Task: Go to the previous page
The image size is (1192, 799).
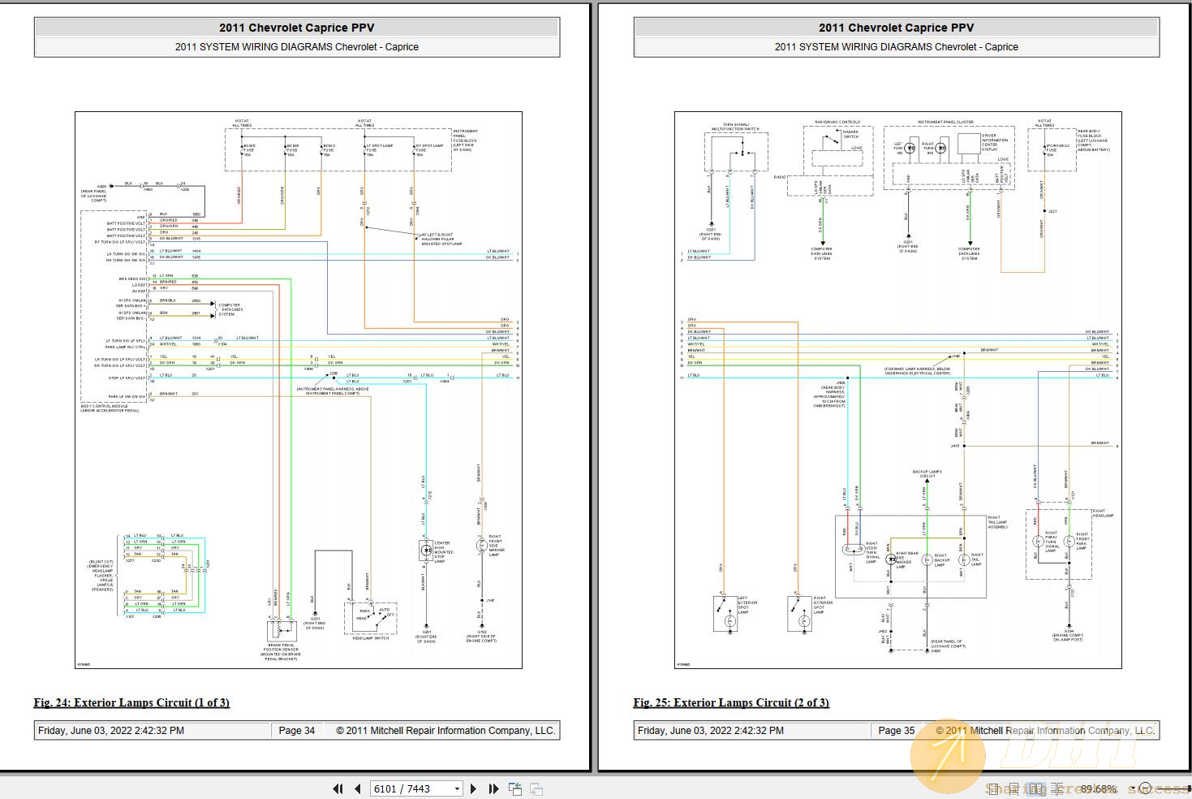Action: click(x=357, y=788)
